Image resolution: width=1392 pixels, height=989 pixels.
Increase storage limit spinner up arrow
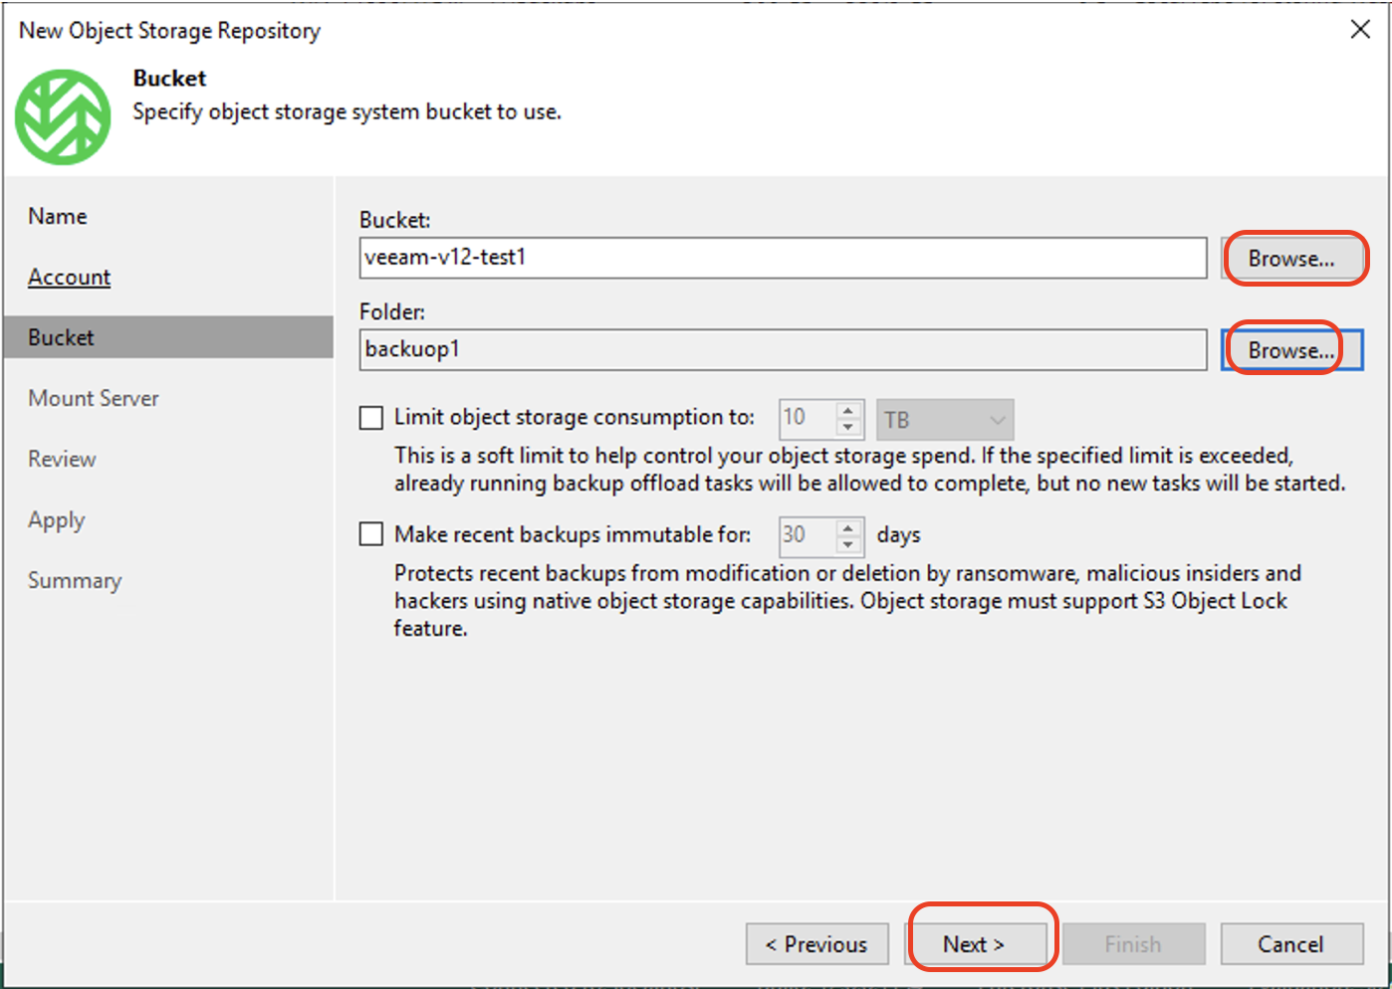pos(848,411)
